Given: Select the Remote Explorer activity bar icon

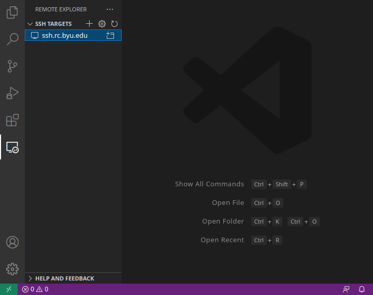Looking at the screenshot, I should (12, 148).
